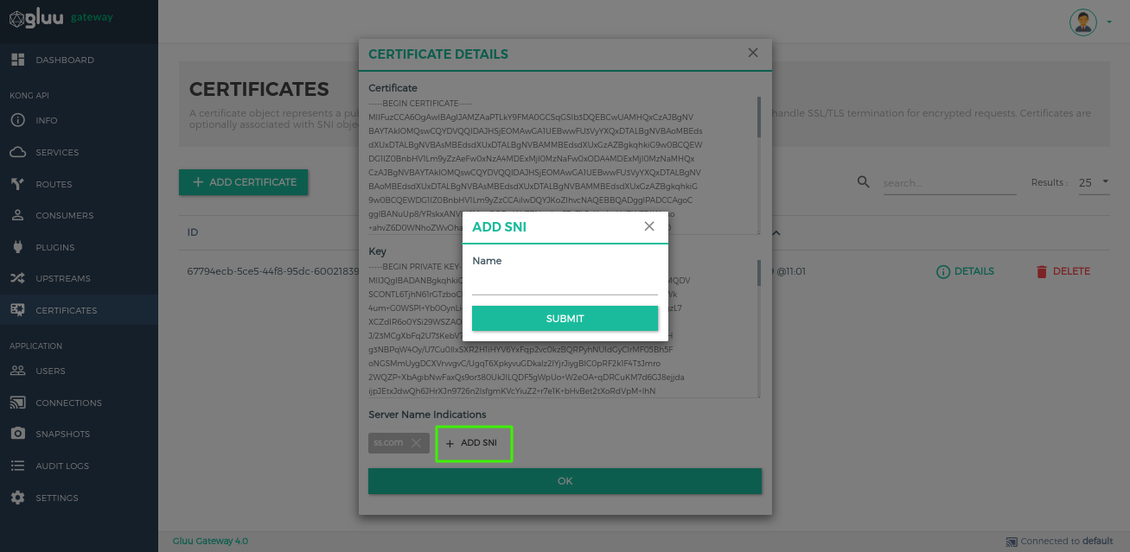Open the Upstreams shuffle icon
Viewport: 1130px width, 552px height.
click(17, 278)
